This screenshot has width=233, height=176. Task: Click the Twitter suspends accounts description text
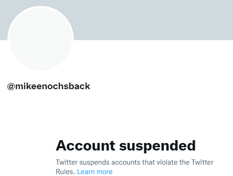coord(134,167)
